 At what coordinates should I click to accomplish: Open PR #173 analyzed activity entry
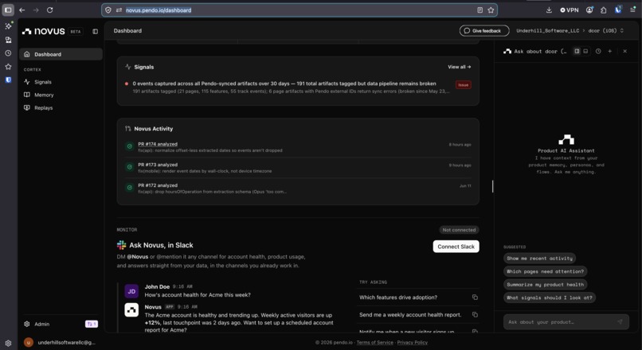click(x=298, y=168)
